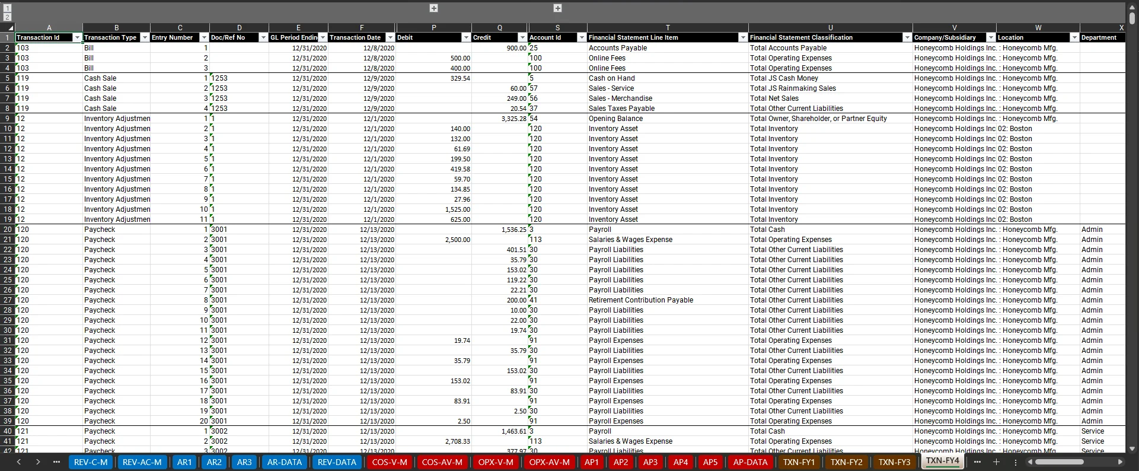Screen dimensions: 1139x471
Task: Switch to the COS-V-M sheet tab
Action: [x=390, y=462]
